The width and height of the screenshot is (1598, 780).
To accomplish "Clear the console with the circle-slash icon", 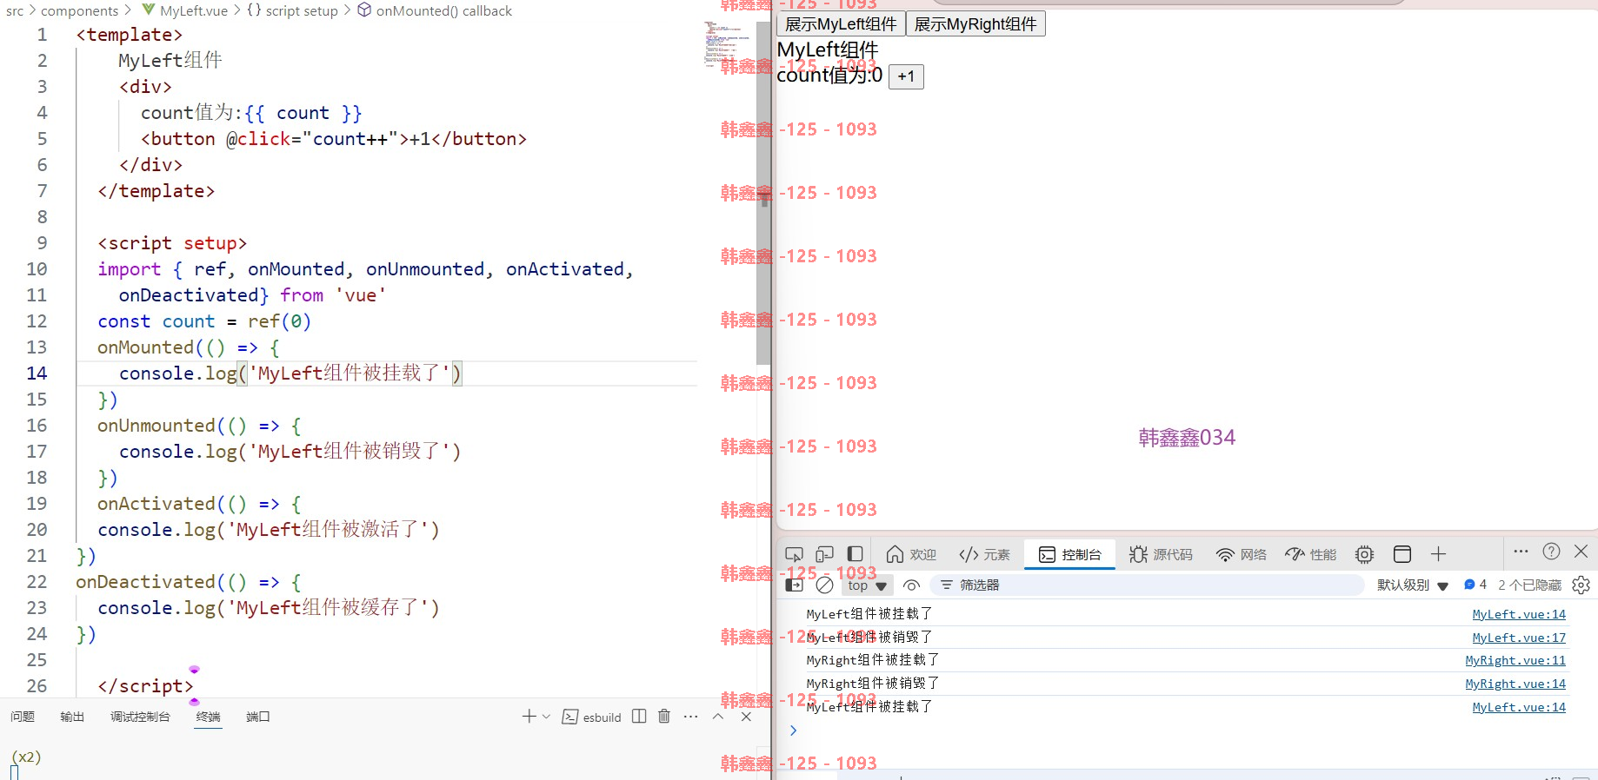I will click(825, 585).
